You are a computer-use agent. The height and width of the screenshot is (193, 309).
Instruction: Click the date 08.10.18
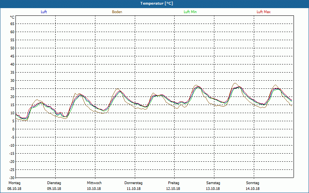pos(14,189)
